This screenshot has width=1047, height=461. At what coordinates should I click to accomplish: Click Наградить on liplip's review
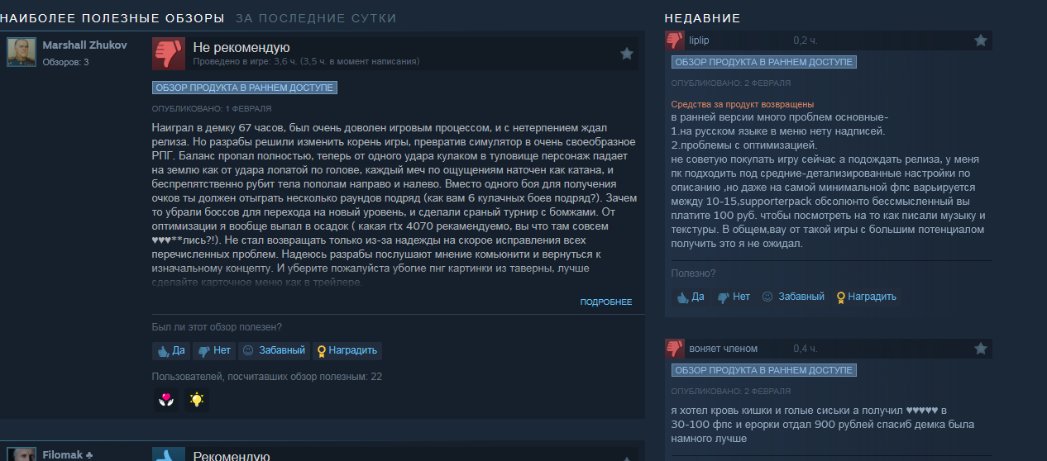pos(867,297)
